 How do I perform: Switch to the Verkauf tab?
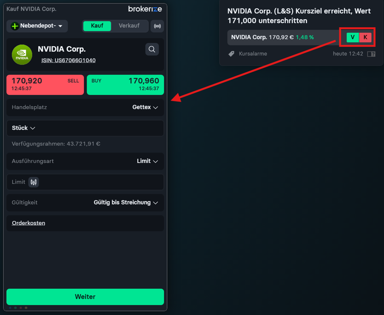[x=129, y=26]
